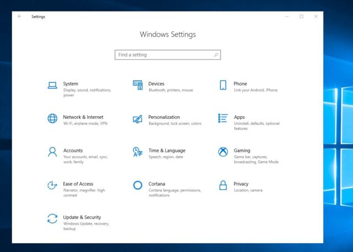Open the Devices settings heading

pos(156,84)
